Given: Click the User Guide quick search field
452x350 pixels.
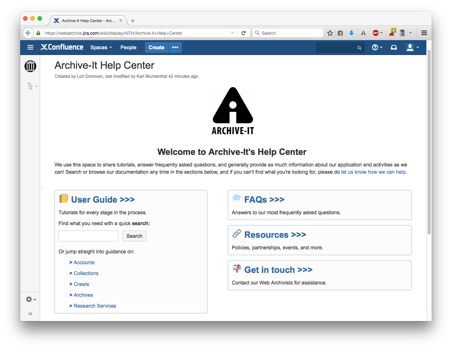Looking at the screenshot, I should coord(88,236).
